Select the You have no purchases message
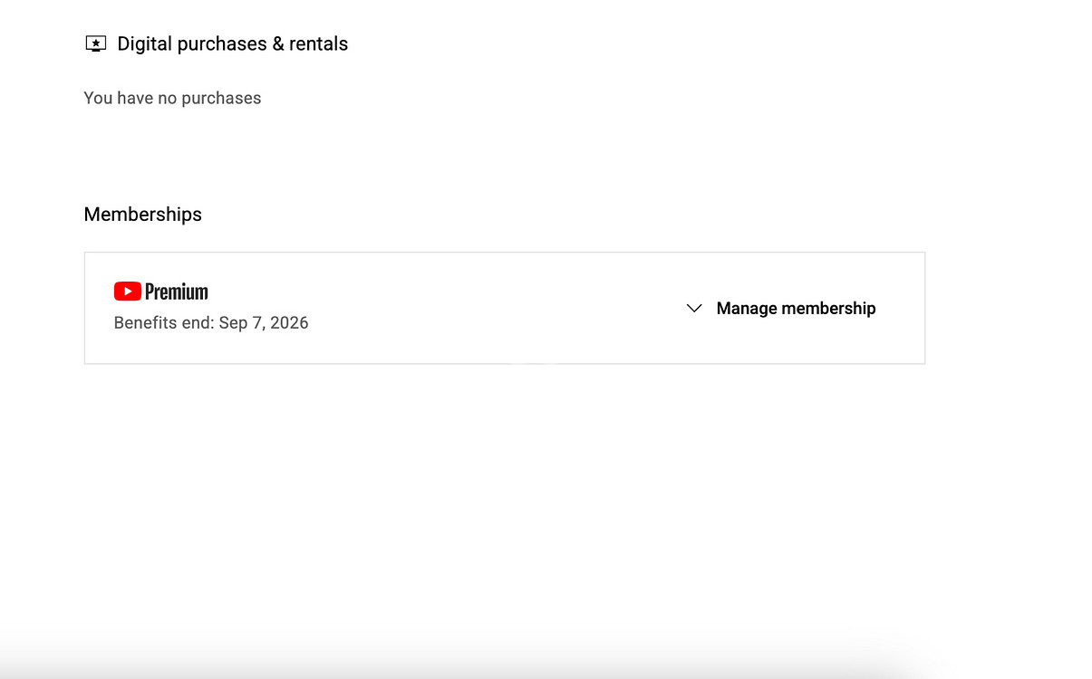The width and height of the screenshot is (1092, 679). [x=172, y=98]
